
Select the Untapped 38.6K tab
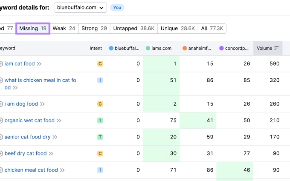[x=134, y=29]
